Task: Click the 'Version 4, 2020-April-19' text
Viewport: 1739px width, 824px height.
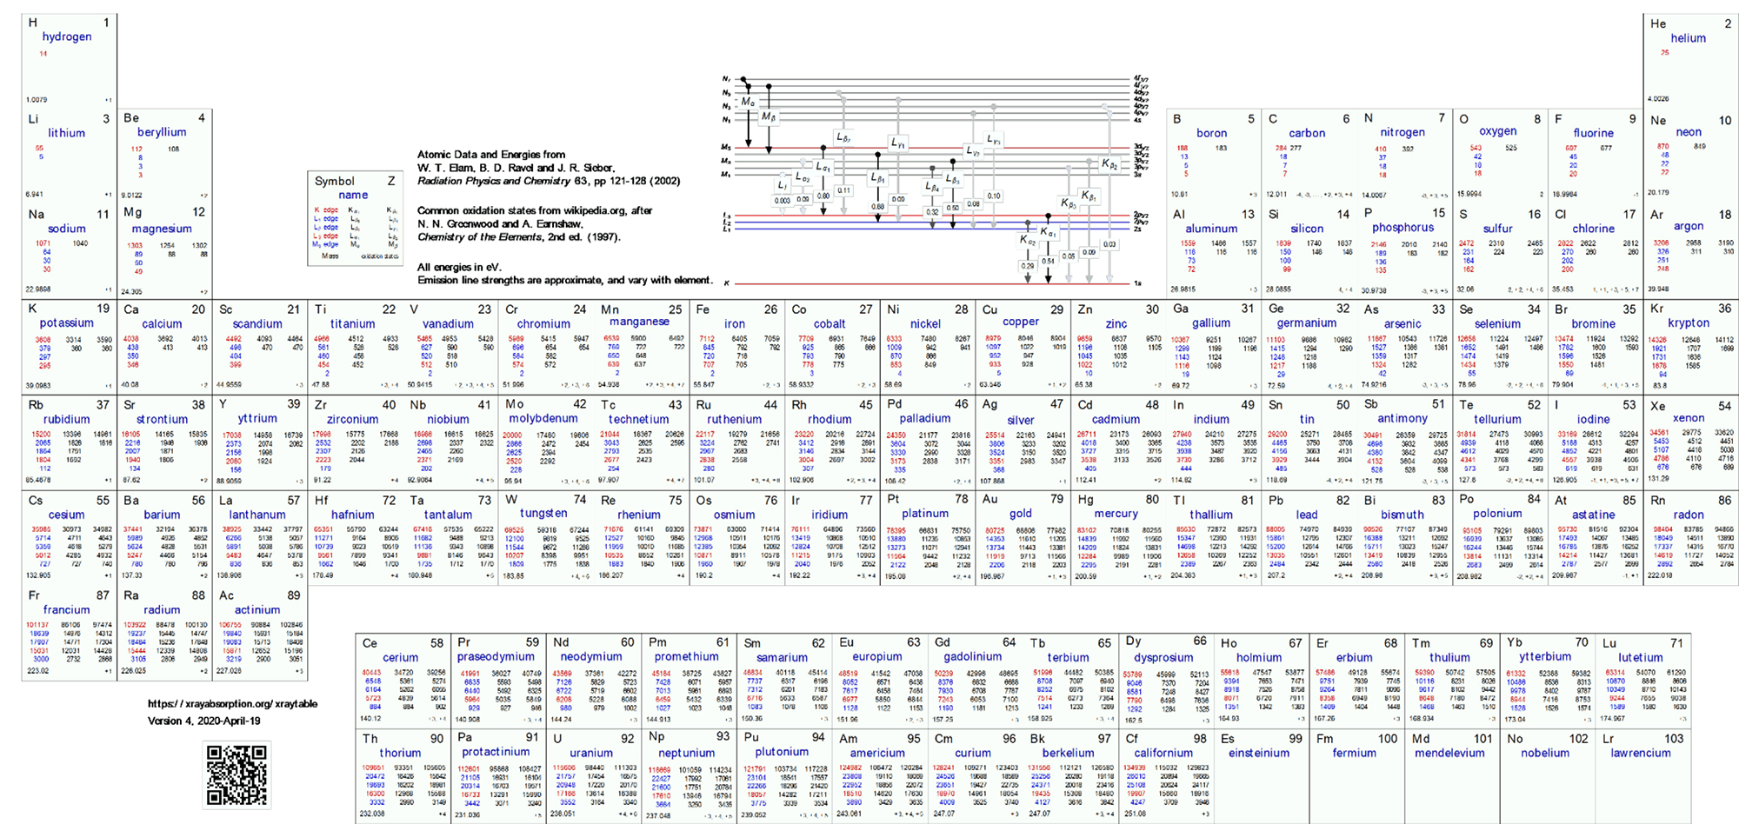Action: 203,721
